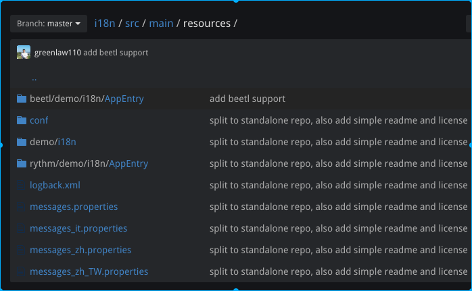Open 'add beetl support' commit message in header

pos(116,53)
